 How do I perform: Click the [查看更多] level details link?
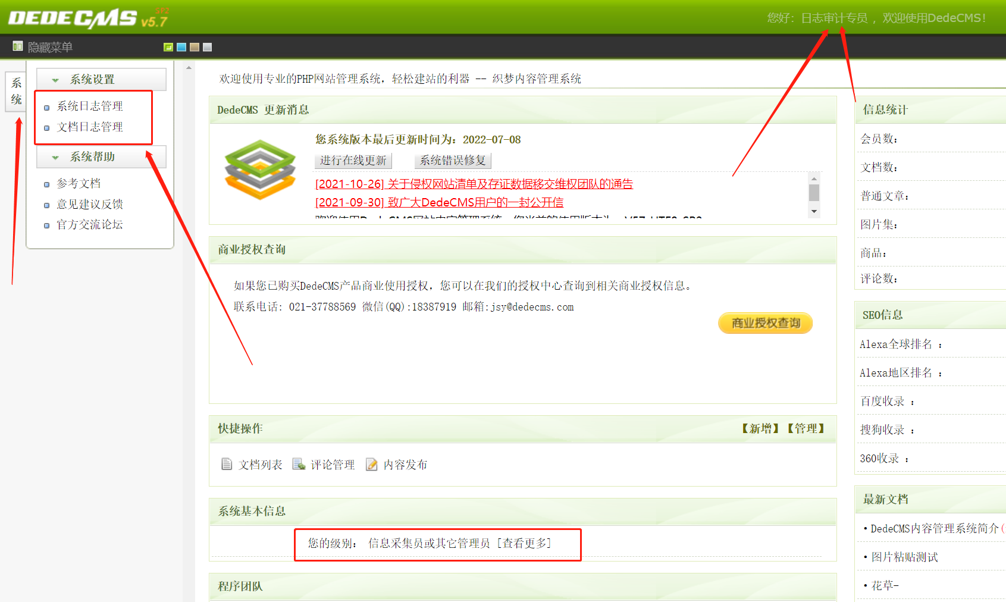pos(524,543)
